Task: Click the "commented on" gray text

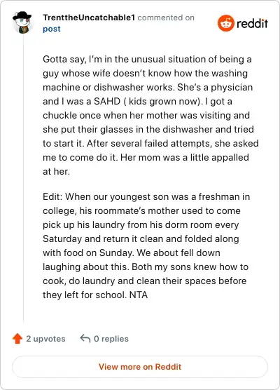Action: click(x=166, y=18)
